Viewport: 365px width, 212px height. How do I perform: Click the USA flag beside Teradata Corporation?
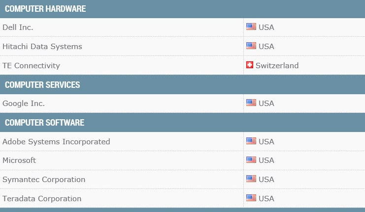(x=251, y=198)
